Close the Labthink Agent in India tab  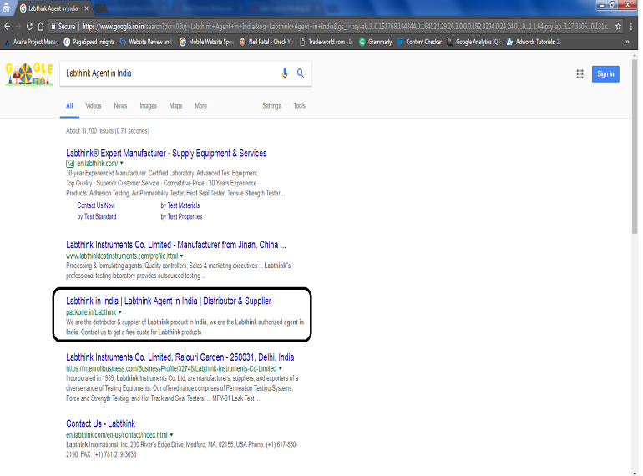pos(87,8)
